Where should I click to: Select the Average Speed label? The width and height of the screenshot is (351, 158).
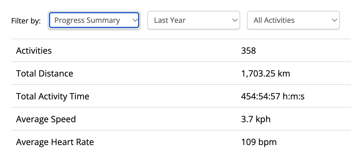click(x=46, y=119)
